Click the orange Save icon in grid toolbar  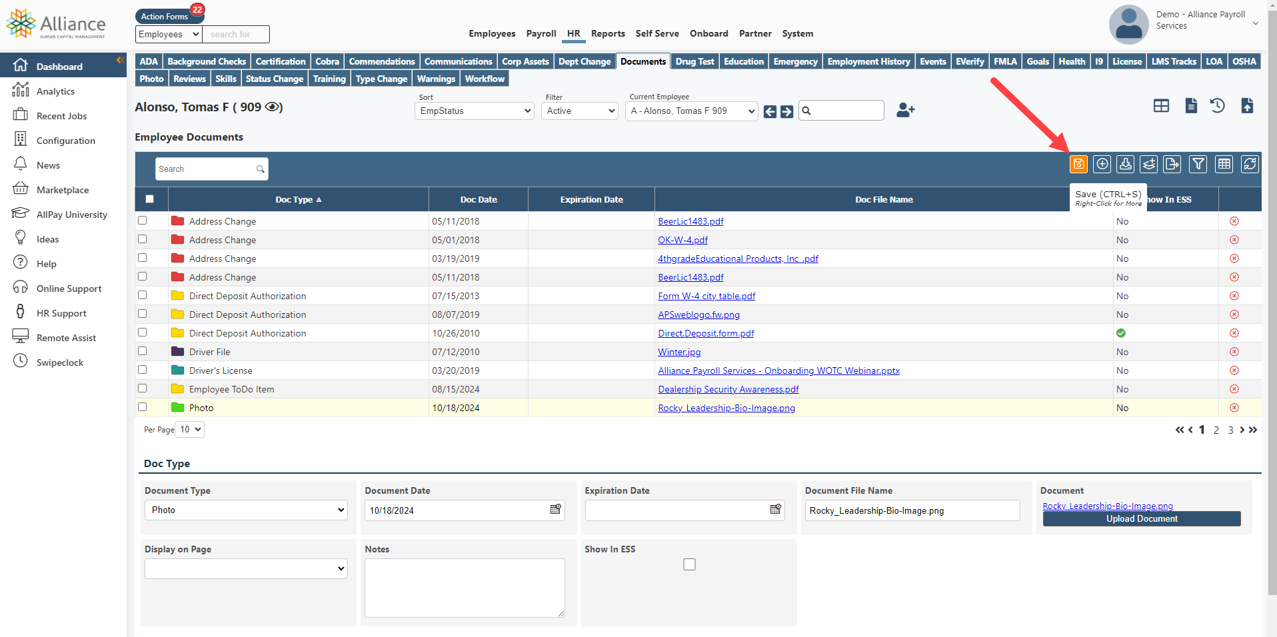[x=1078, y=164]
